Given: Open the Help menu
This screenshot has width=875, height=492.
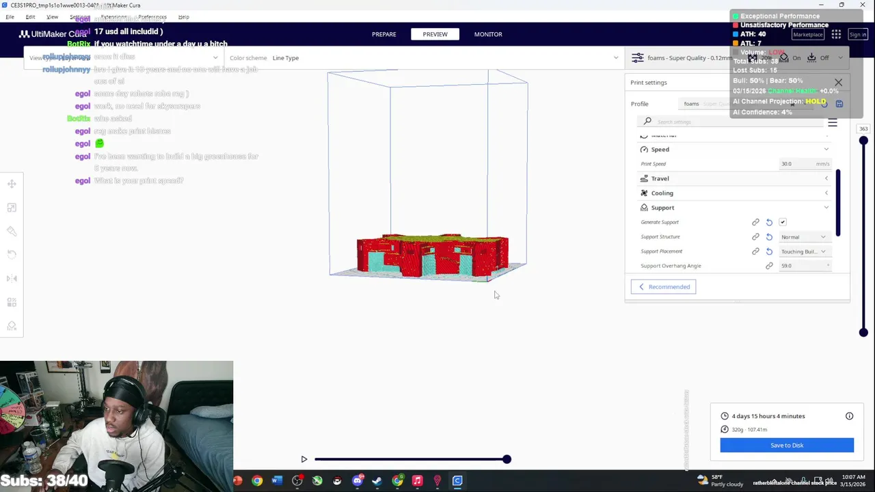Looking at the screenshot, I should point(183,16).
